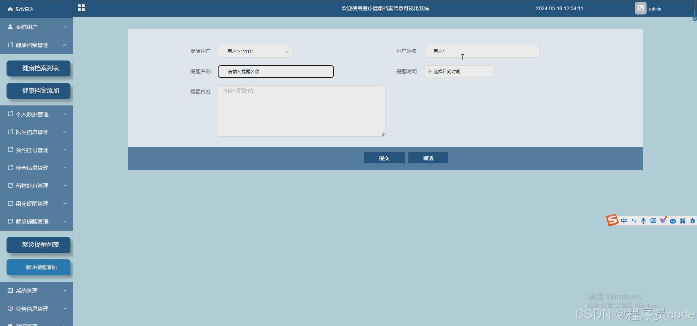
Task: Click the microphone voice input icon
Action: pos(643,221)
